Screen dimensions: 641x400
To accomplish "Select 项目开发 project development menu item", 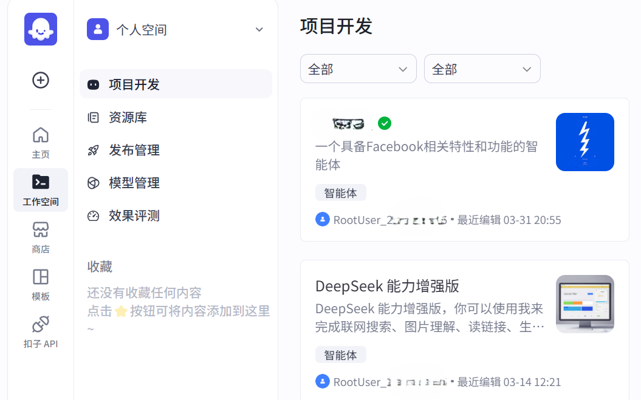I will 134,83.
